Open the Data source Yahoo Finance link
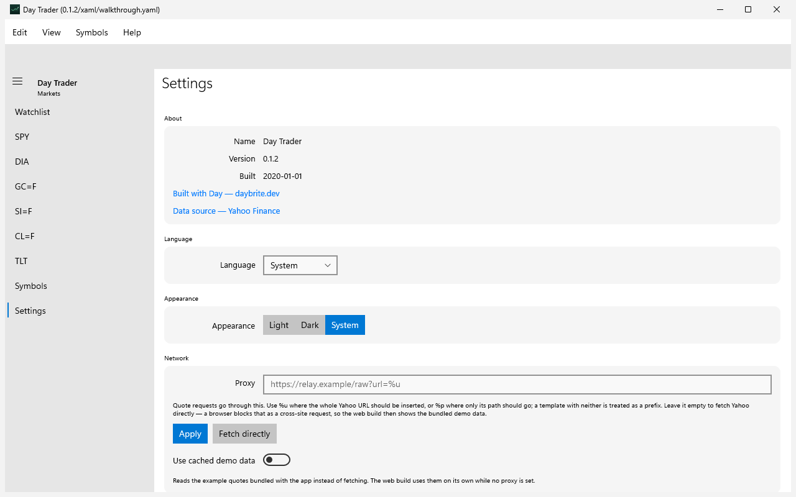The width and height of the screenshot is (796, 497). (226, 211)
